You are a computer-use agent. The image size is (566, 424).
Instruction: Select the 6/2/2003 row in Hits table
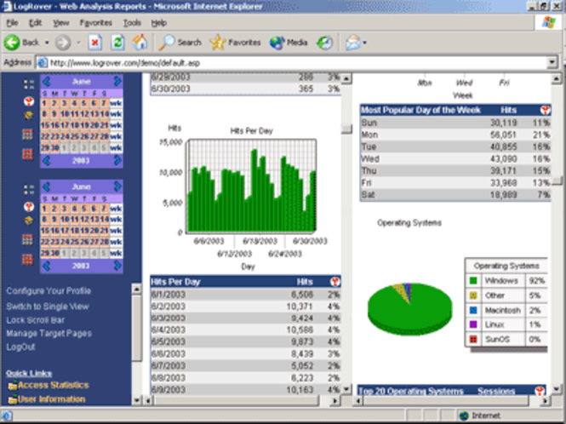pyautogui.click(x=245, y=307)
